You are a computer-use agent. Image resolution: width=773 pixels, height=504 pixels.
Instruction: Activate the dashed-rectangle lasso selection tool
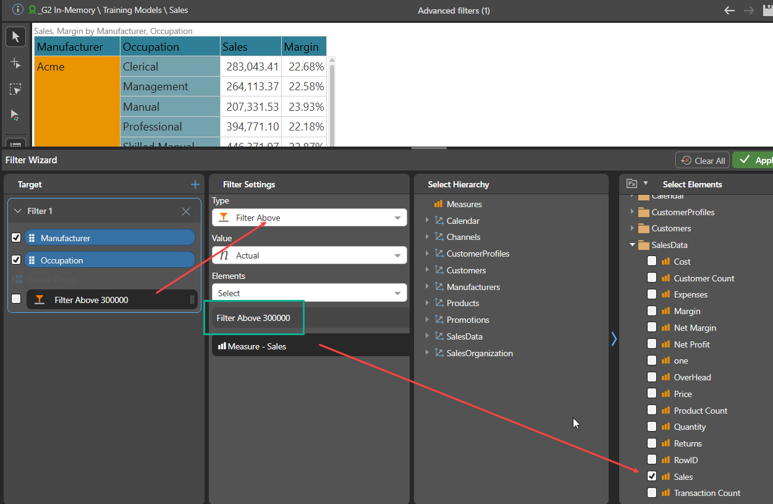point(15,89)
